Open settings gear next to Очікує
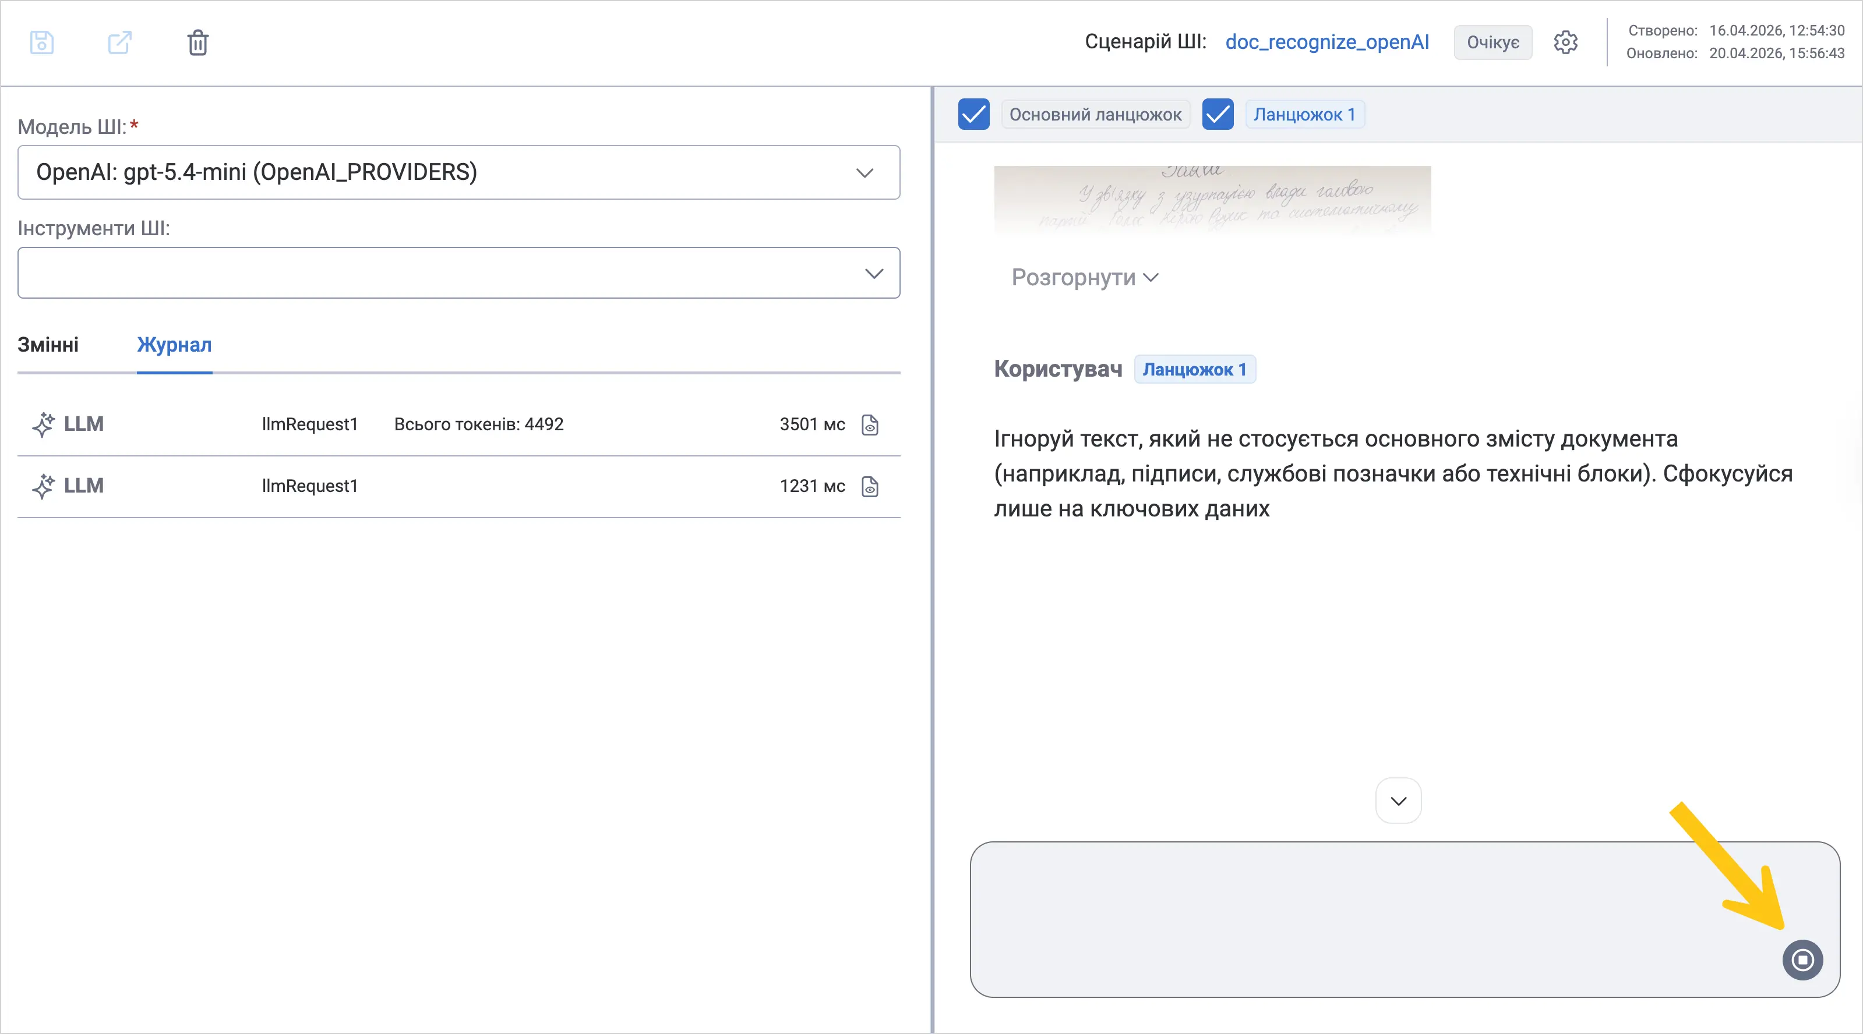The image size is (1863, 1034). [1566, 43]
